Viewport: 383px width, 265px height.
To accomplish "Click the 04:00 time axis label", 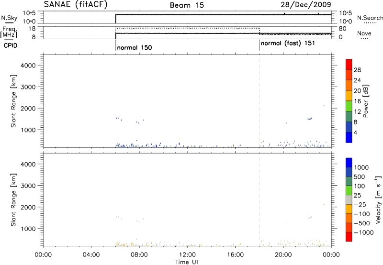I will [91, 255].
